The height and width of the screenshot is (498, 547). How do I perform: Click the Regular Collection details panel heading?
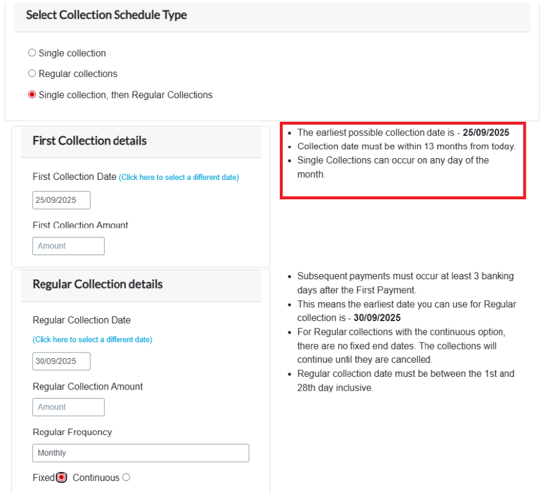point(98,284)
